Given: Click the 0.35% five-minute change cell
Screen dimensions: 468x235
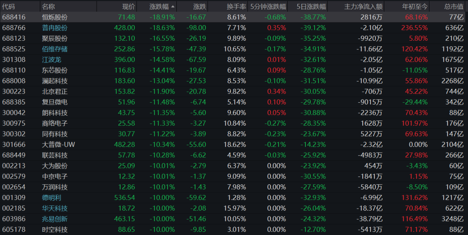Looking at the screenshot, I should tap(276, 28).
